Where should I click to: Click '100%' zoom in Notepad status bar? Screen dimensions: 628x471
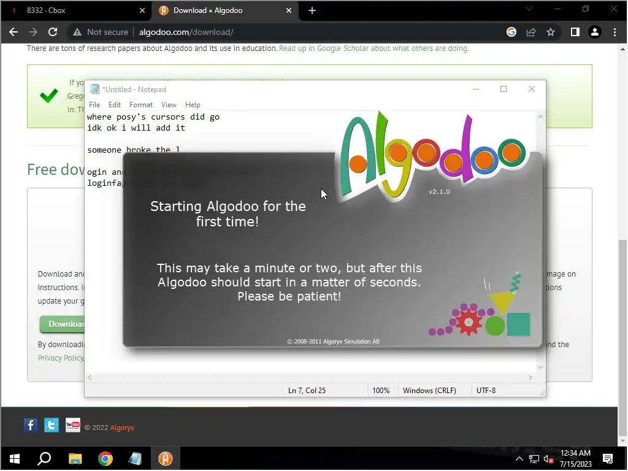coord(381,391)
